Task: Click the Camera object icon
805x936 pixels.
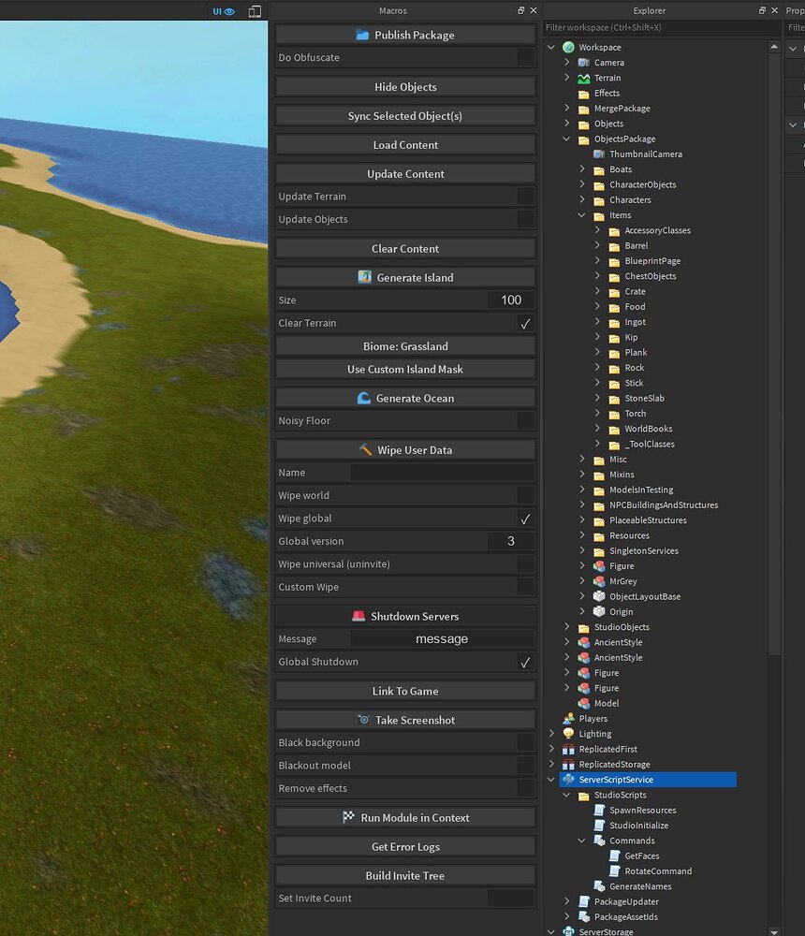Action: [584, 63]
